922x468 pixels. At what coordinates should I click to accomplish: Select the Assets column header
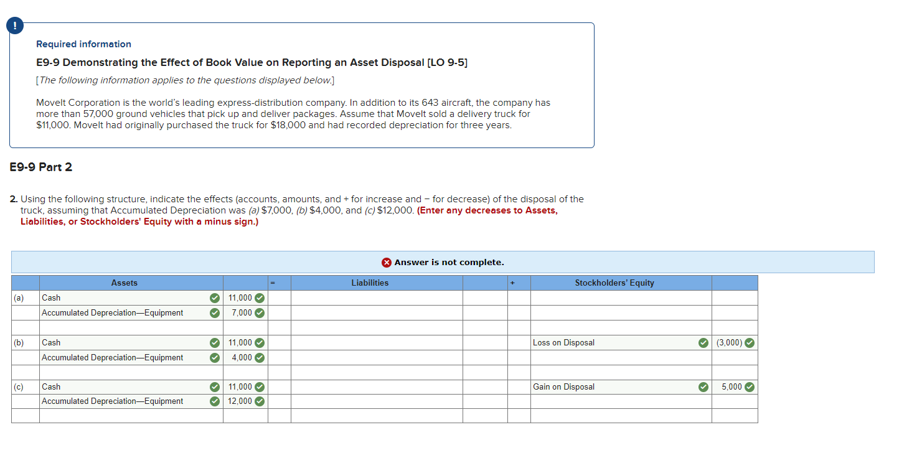coord(124,283)
